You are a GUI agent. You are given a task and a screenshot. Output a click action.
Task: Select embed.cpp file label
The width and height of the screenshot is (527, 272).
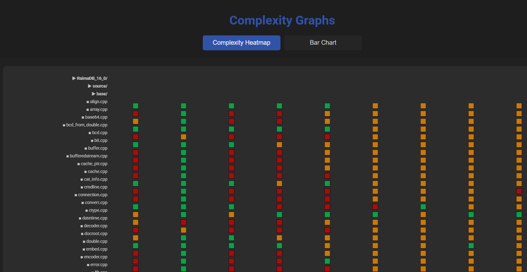95,249
